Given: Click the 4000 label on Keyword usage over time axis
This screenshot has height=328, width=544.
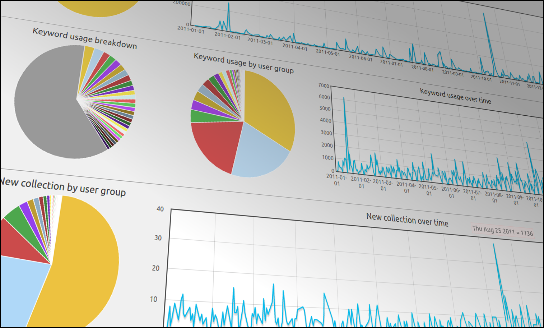Looking at the screenshot, I should click(x=326, y=120).
